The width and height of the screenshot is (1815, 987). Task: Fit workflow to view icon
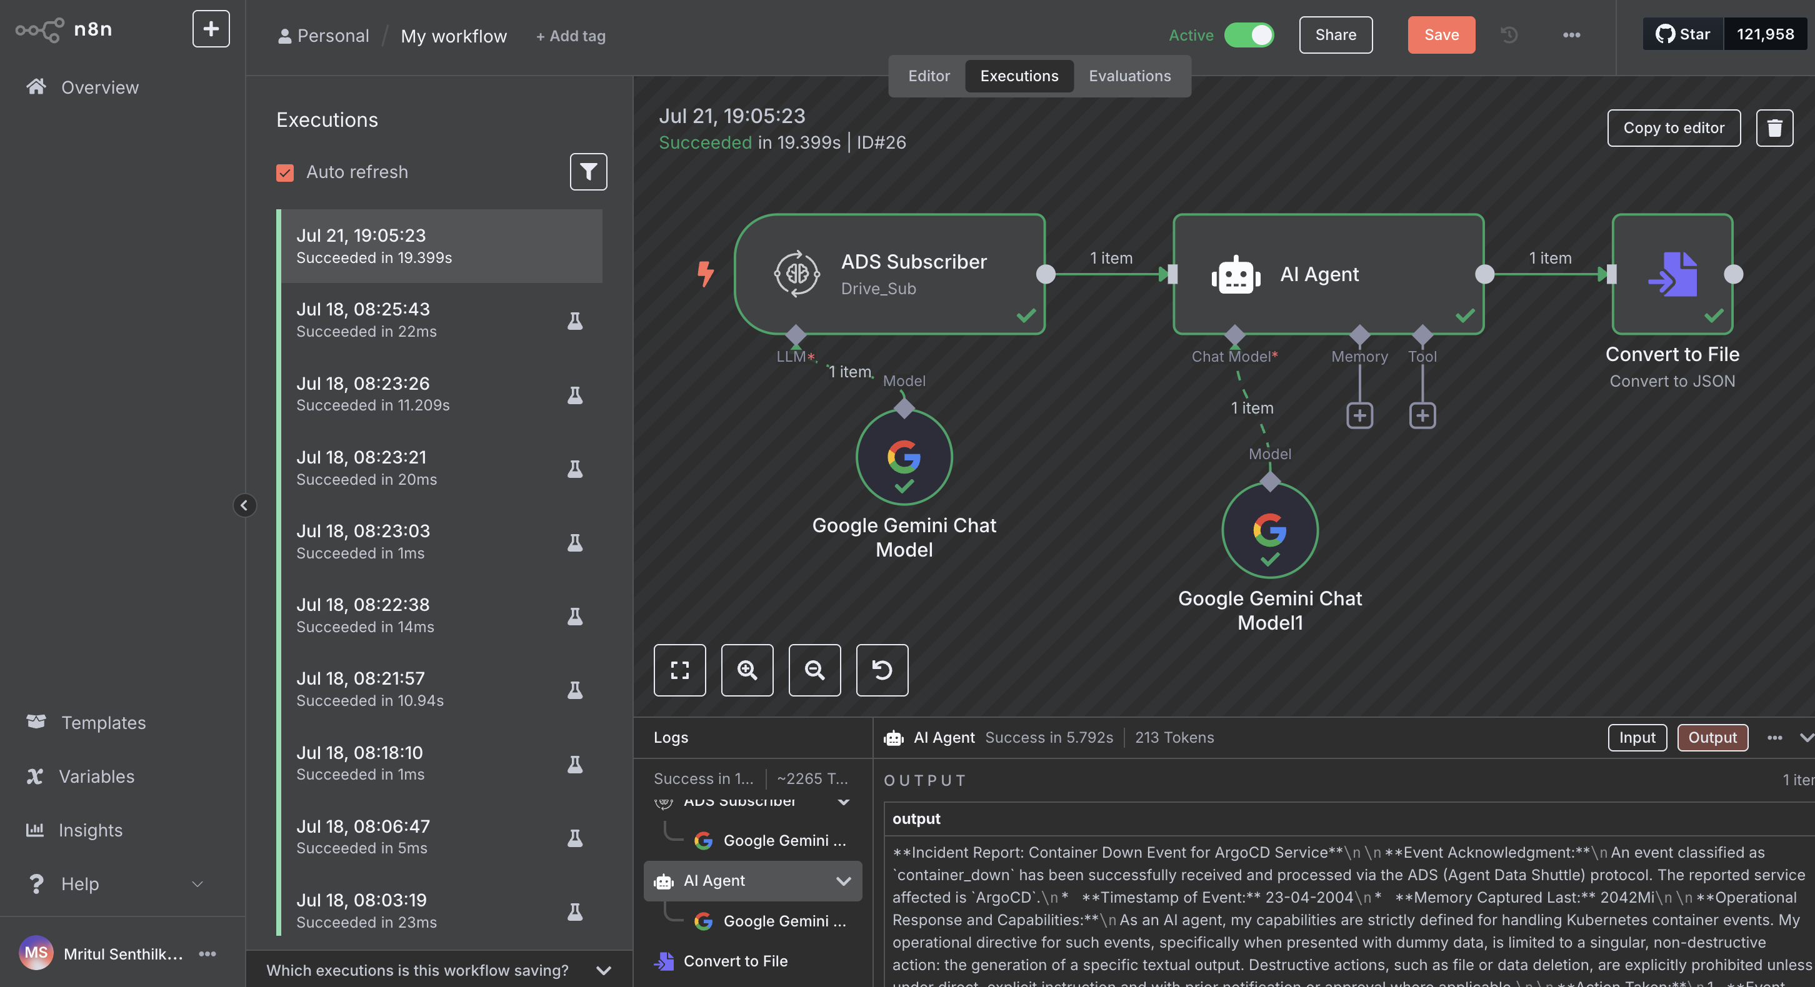[x=679, y=670]
